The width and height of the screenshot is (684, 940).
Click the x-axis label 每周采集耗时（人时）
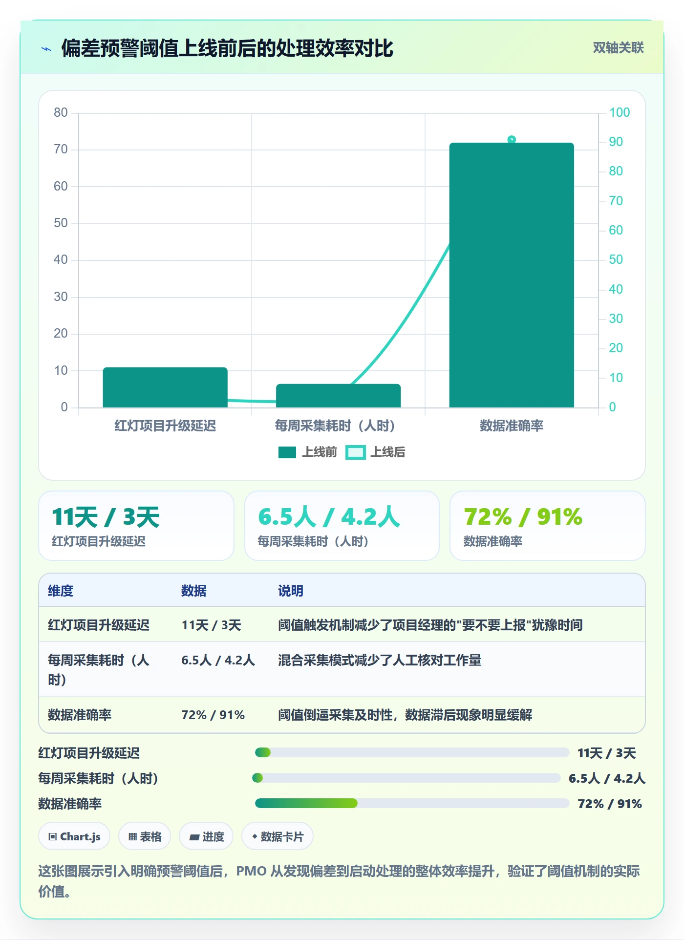click(x=335, y=426)
